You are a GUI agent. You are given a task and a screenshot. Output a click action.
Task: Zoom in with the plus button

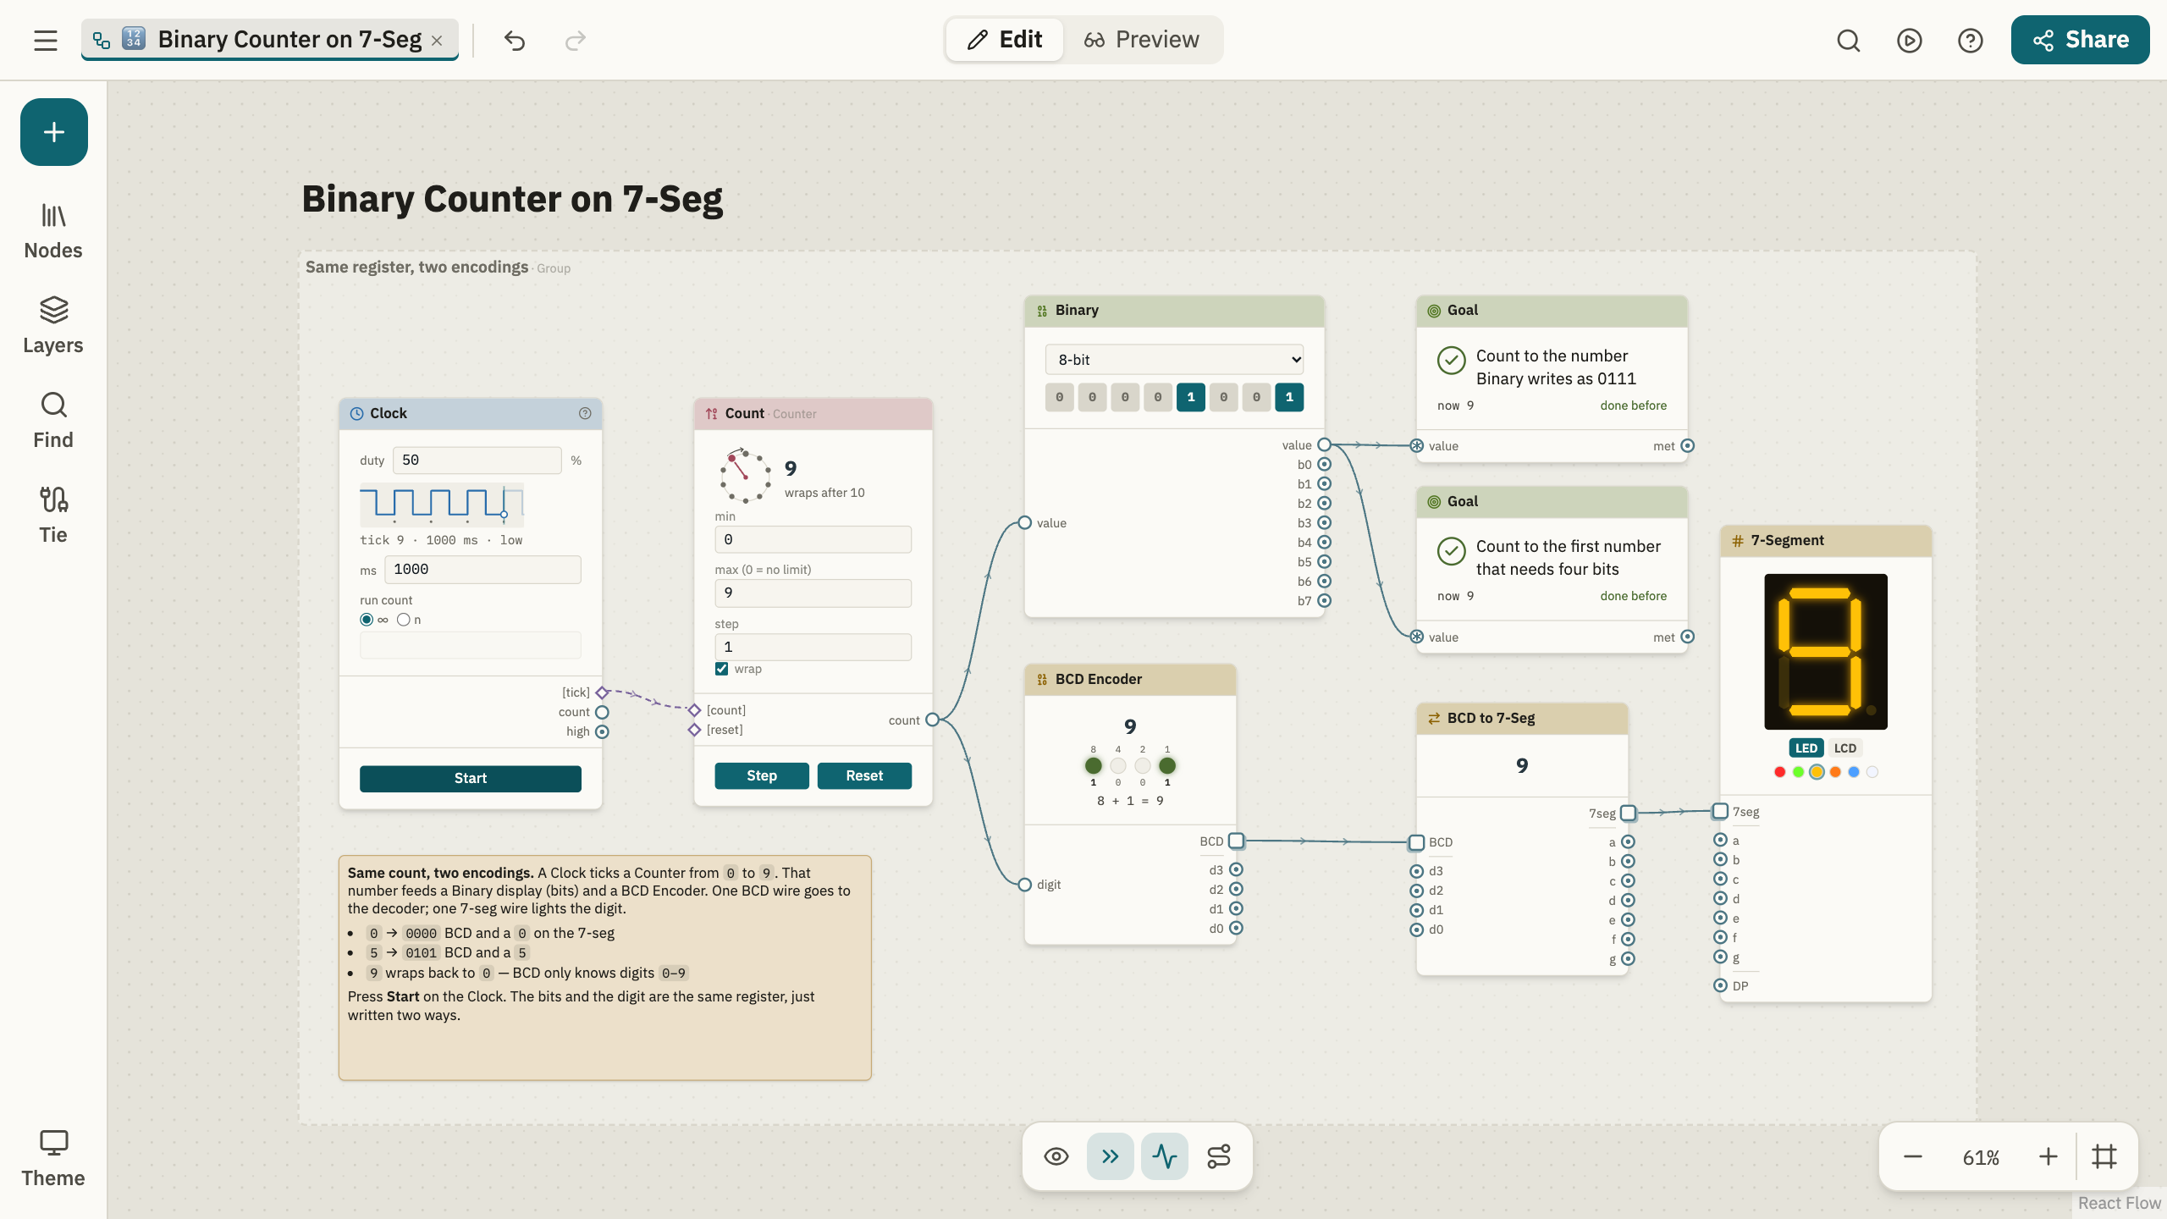pos(2048,1157)
